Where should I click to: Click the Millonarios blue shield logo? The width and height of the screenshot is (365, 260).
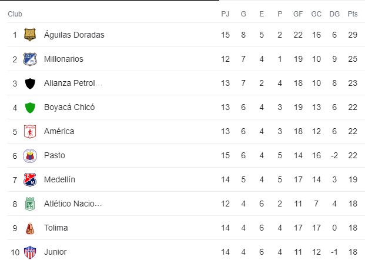pyautogui.click(x=30, y=59)
